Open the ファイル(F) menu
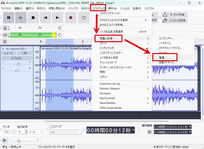The width and height of the screenshot is (204, 149). pos(6,9)
